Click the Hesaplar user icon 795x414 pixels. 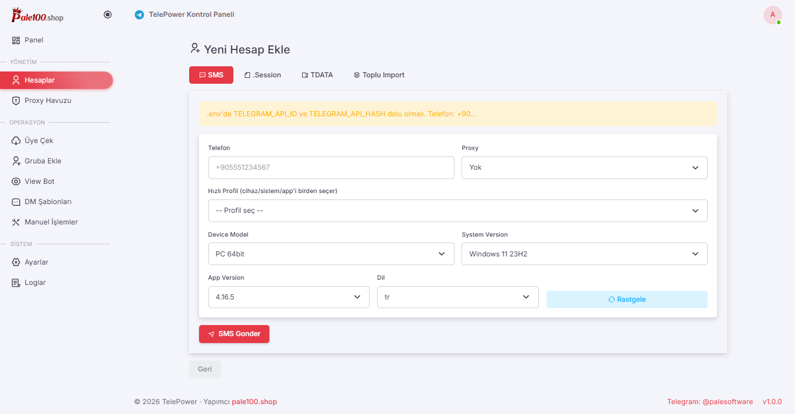[x=16, y=80]
